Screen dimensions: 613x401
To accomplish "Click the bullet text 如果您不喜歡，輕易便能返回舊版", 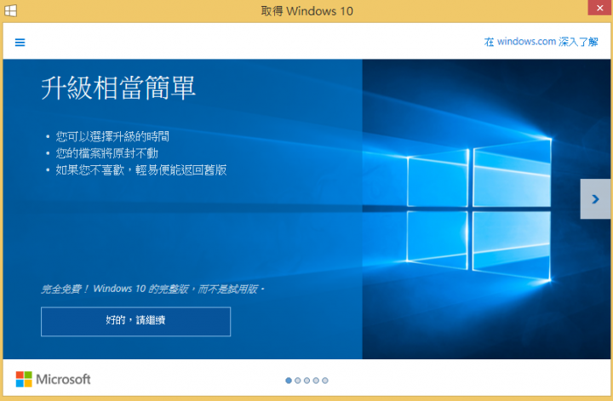I will coord(141,170).
